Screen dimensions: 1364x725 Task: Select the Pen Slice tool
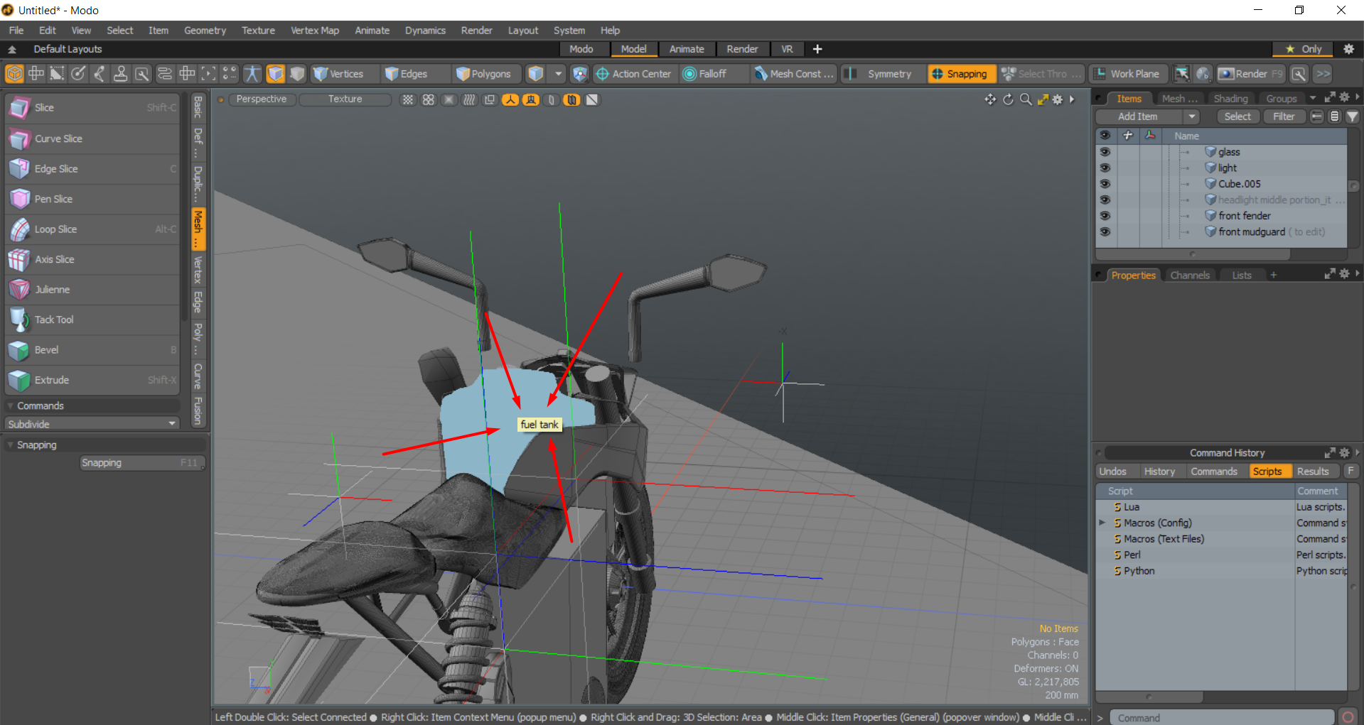tap(92, 199)
